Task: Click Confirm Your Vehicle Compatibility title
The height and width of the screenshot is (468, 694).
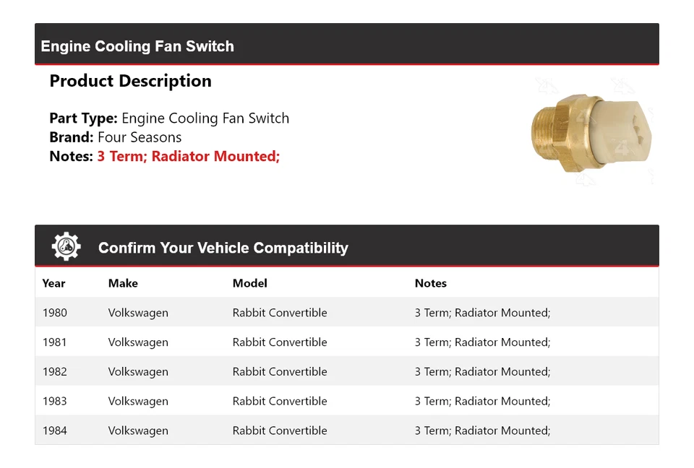Action: tap(223, 248)
